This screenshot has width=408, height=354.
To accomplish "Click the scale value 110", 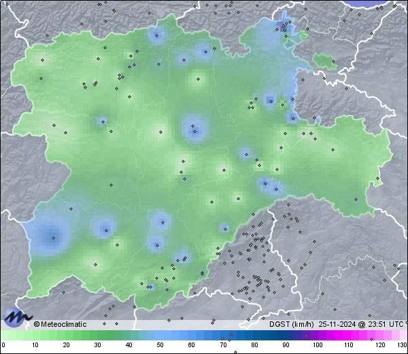I will (349, 345).
